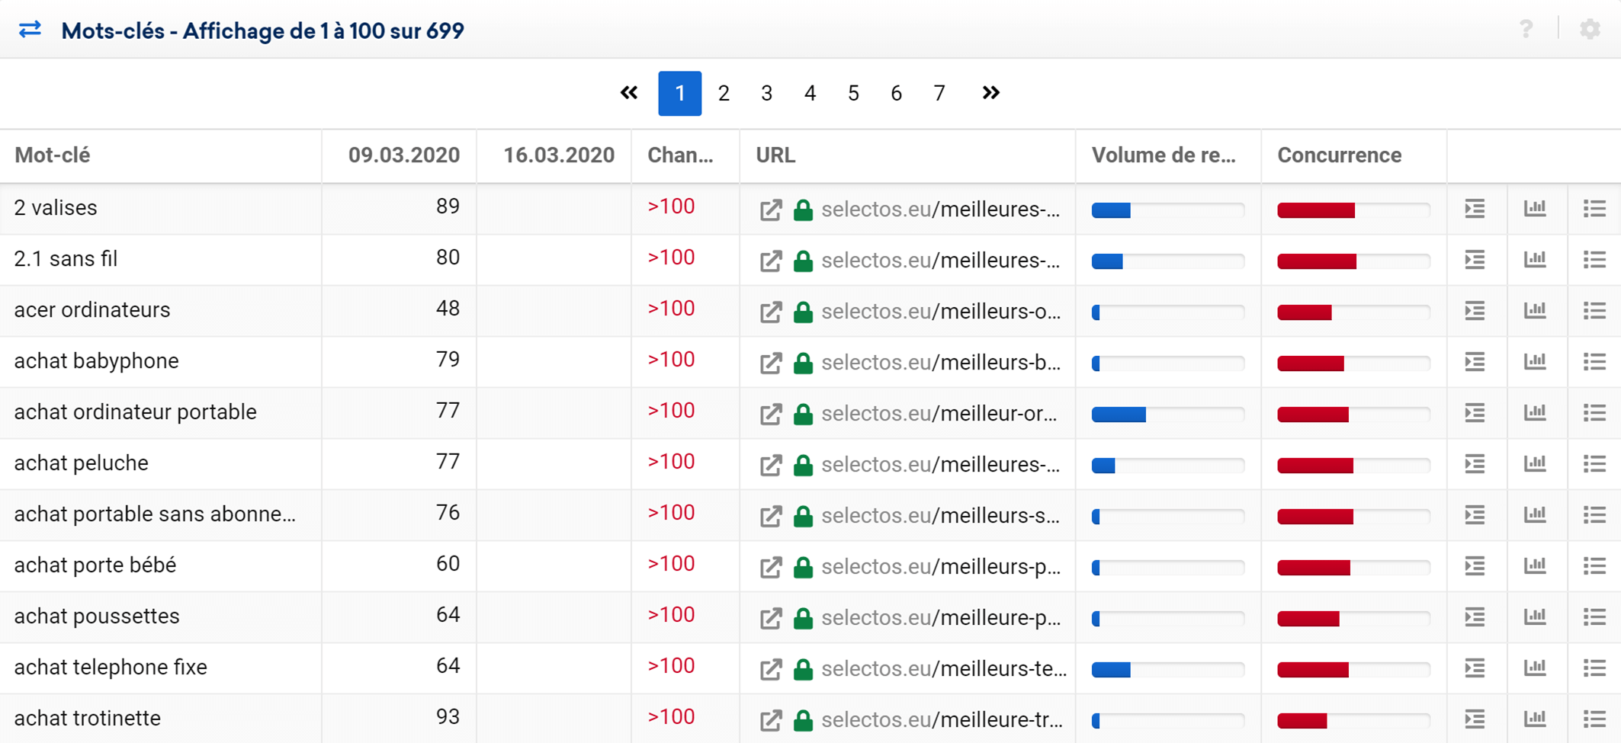Sort by Concurrence column header
Screen dimensions: 1621x743
click(x=1339, y=155)
